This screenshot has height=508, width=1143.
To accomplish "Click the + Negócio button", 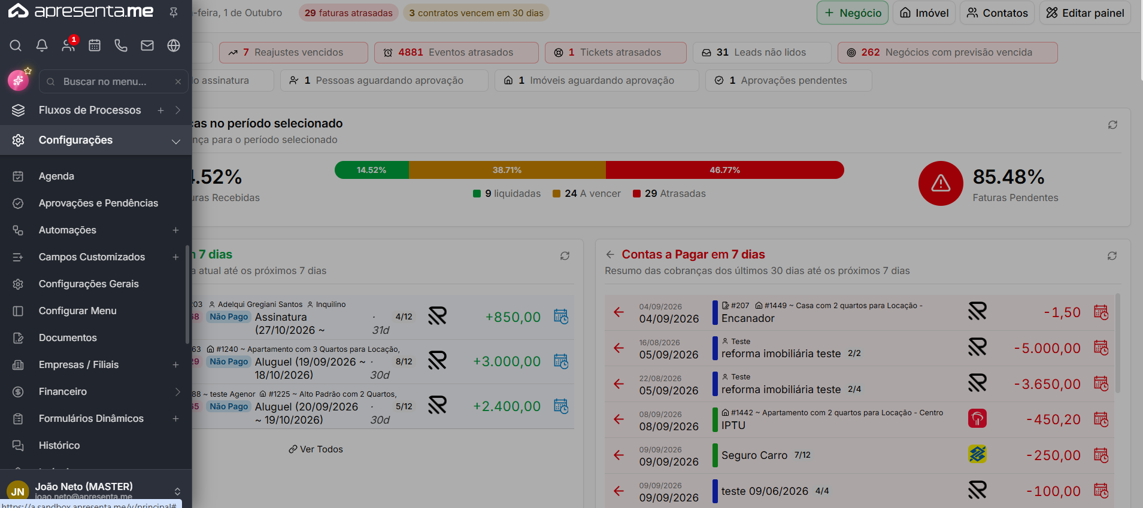I will pos(853,13).
